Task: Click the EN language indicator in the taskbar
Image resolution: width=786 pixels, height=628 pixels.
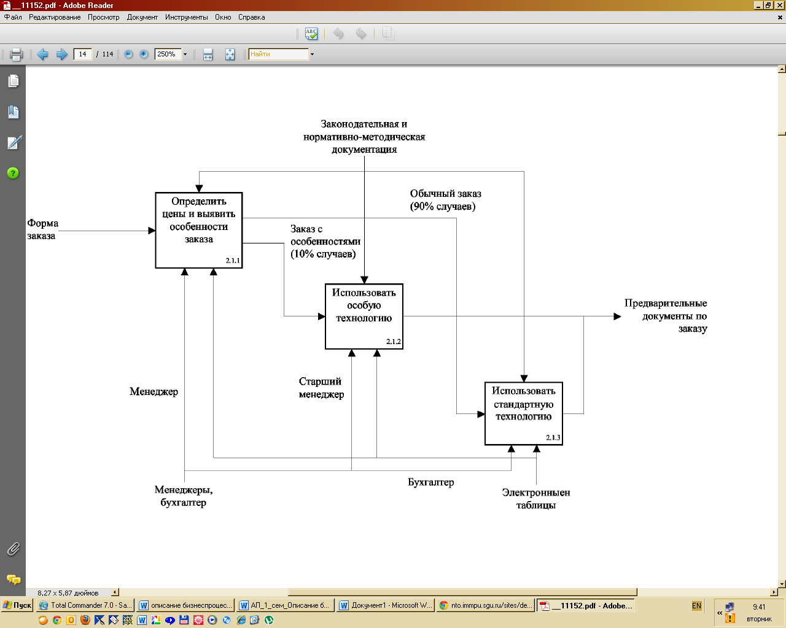Action: pyautogui.click(x=696, y=605)
